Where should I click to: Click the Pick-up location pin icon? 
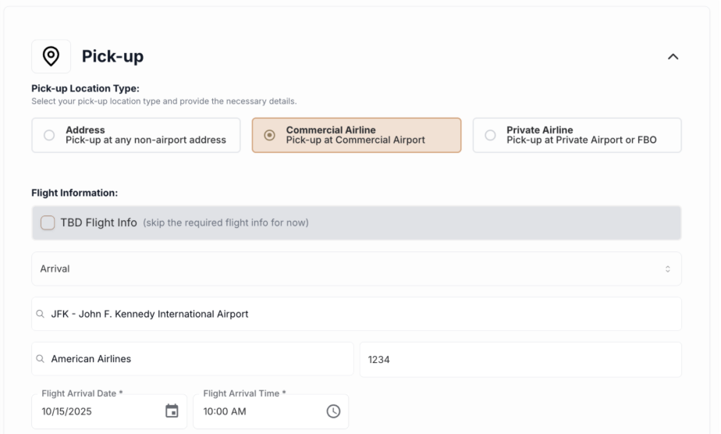51,57
